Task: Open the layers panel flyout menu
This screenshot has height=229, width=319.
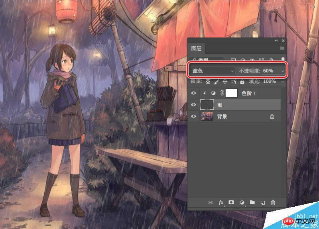Action: tap(282, 48)
